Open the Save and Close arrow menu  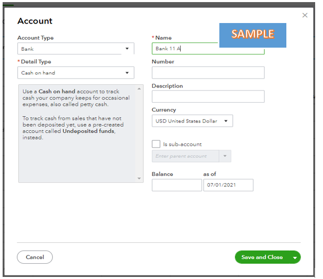(x=295, y=258)
